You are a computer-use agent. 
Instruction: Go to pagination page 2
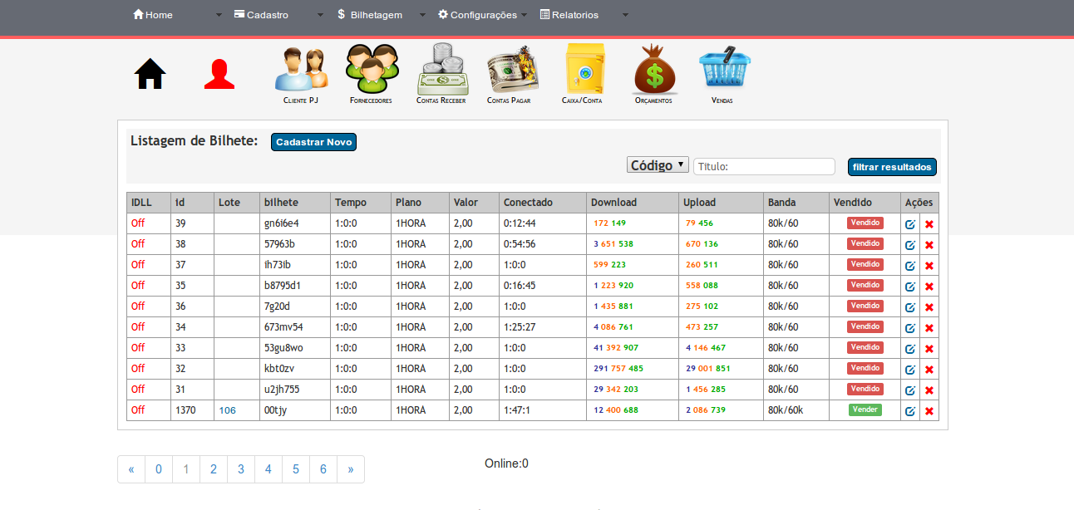(214, 469)
